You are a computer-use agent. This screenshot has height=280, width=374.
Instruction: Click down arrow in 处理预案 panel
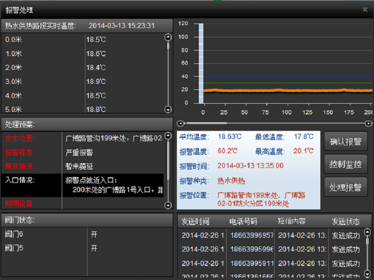[168, 205]
